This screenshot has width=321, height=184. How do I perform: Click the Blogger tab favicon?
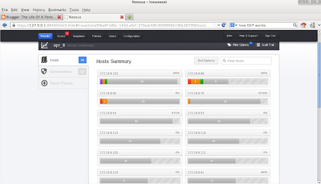pos(4,17)
